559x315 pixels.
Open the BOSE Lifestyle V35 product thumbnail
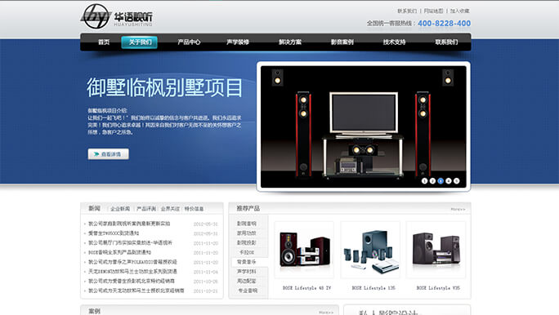click(436, 250)
